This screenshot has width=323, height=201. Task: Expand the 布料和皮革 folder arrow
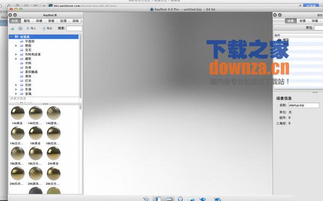point(16,54)
